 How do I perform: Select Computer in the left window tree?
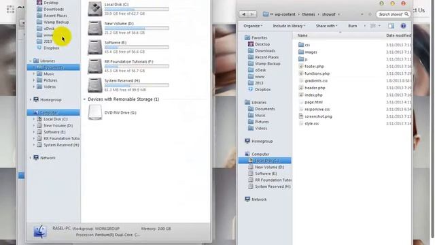point(53,112)
